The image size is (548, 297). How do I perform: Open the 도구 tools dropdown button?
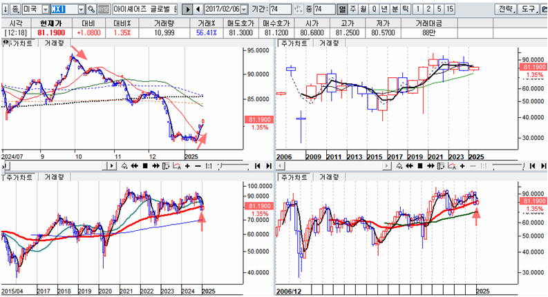pos(529,9)
